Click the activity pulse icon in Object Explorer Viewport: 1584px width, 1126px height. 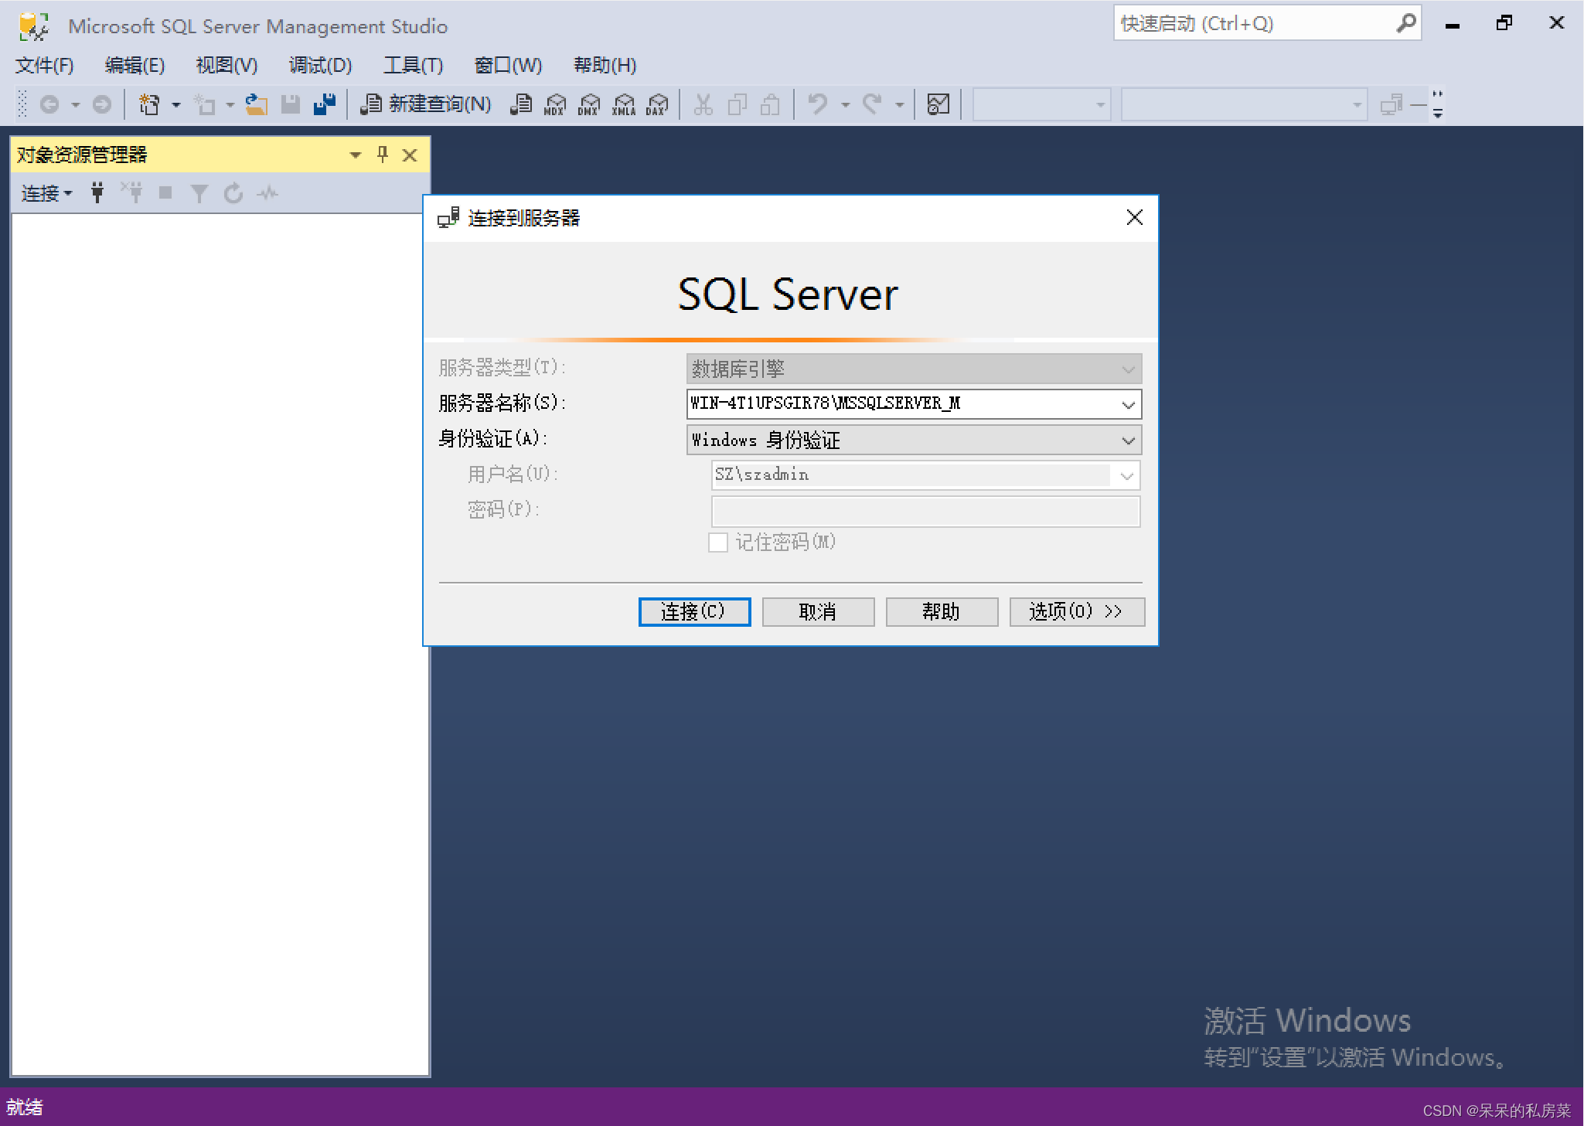click(267, 193)
